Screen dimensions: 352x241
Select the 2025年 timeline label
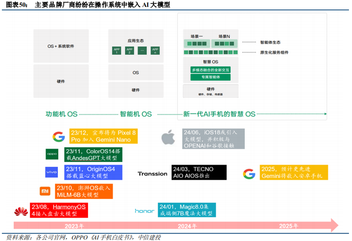pos(289,226)
